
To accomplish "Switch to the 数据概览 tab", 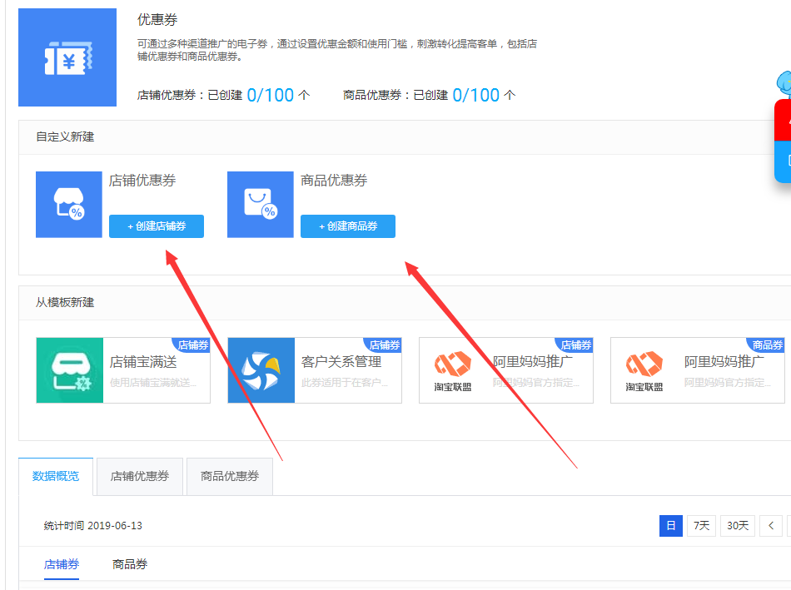I will (56, 477).
